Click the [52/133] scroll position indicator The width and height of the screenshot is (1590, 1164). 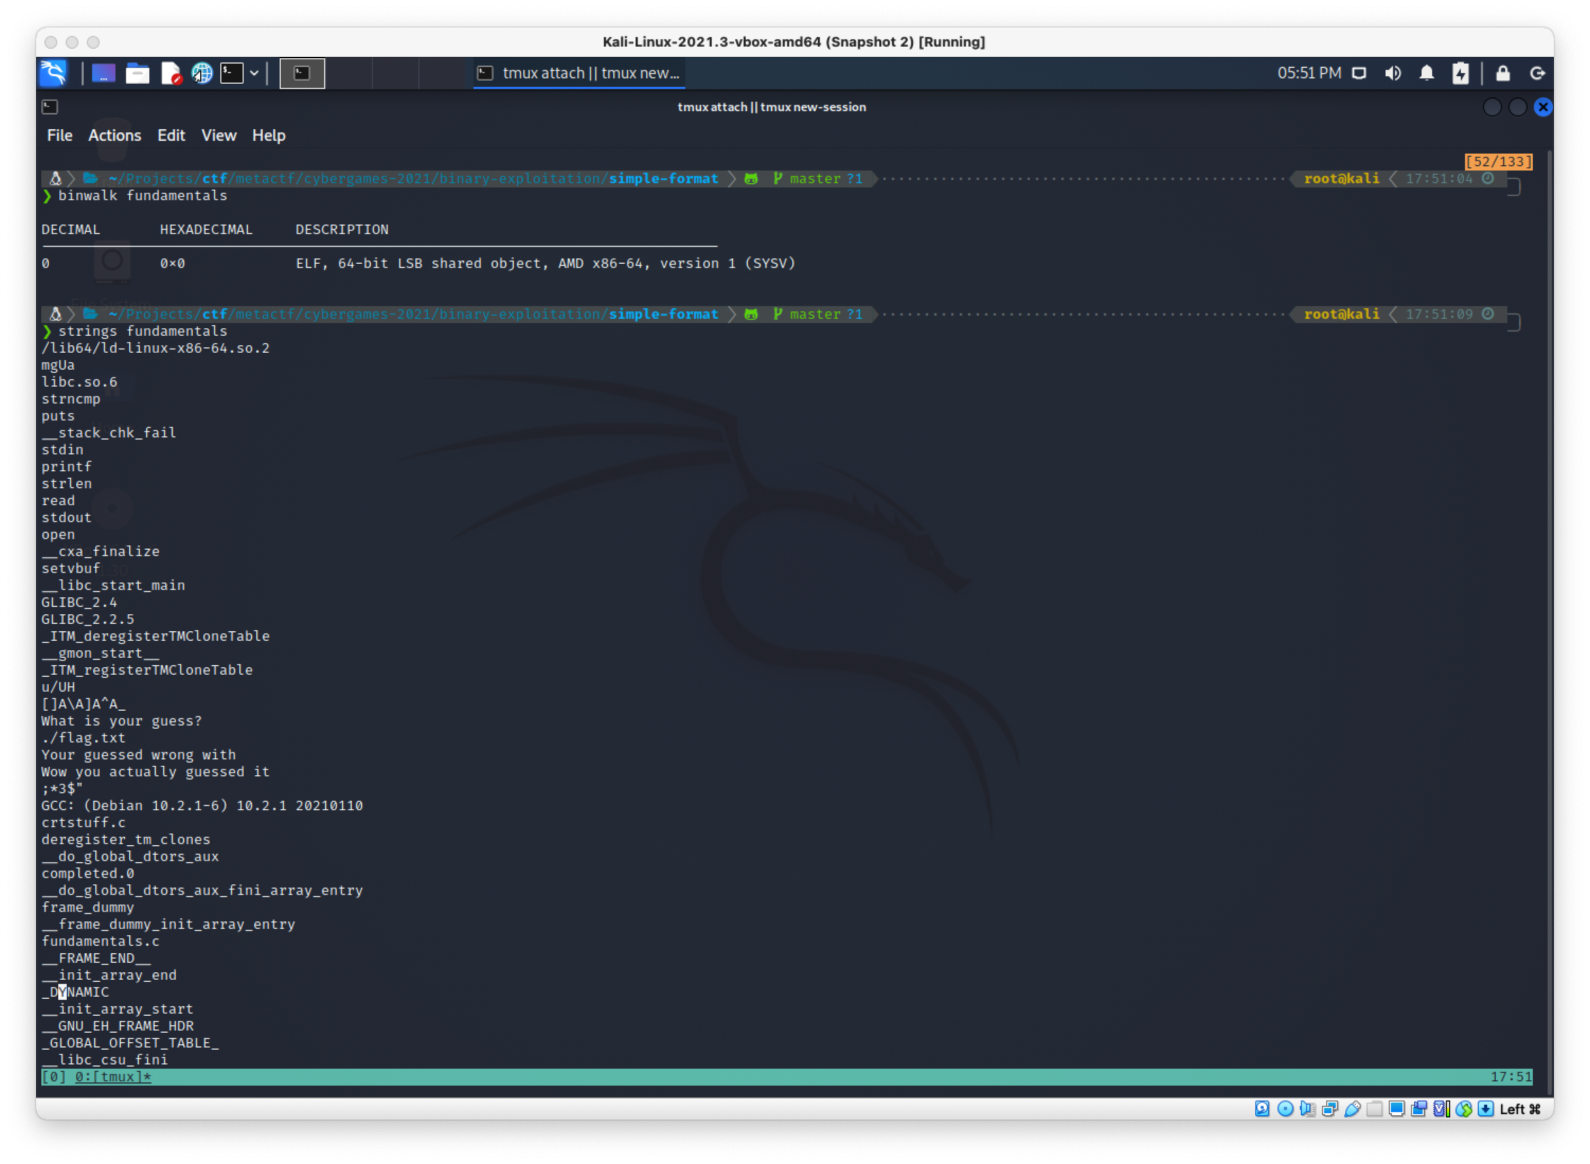pos(1499,162)
